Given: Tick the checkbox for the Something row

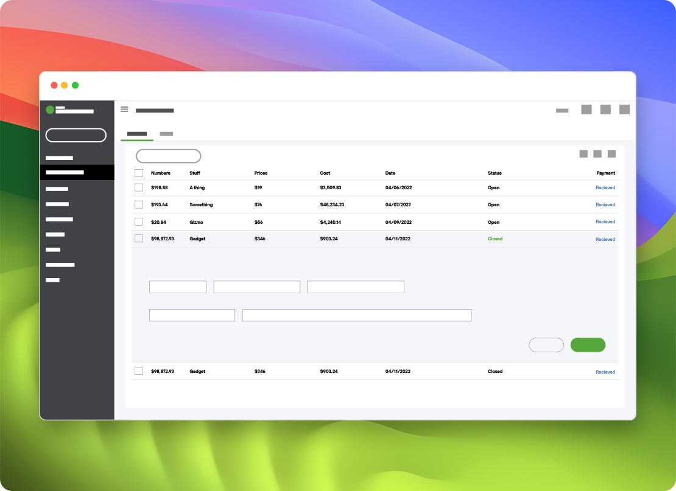Looking at the screenshot, I should pos(139,205).
